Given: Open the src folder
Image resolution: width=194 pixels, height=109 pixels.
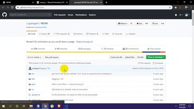Looking at the screenshot, I should pos(33,89).
